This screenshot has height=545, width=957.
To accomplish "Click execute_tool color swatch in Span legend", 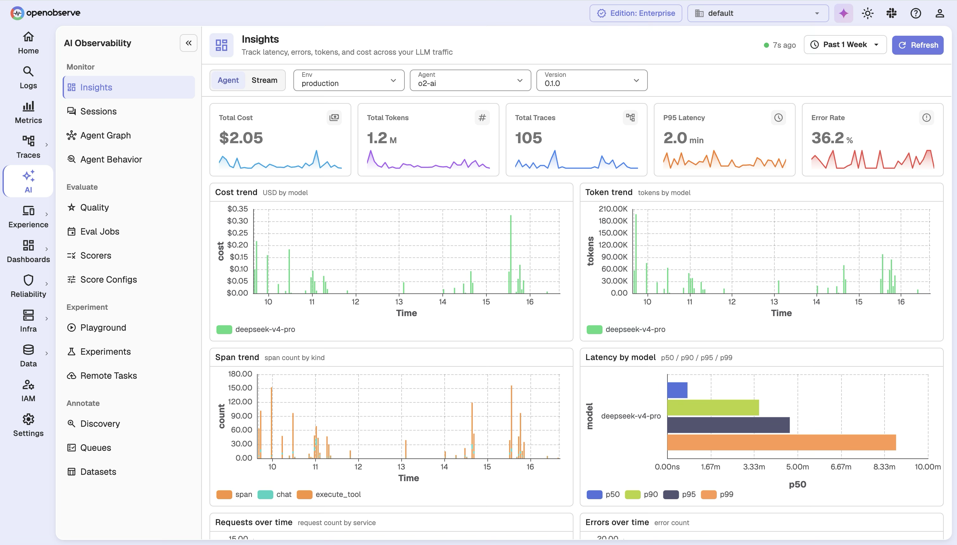I will (x=304, y=494).
